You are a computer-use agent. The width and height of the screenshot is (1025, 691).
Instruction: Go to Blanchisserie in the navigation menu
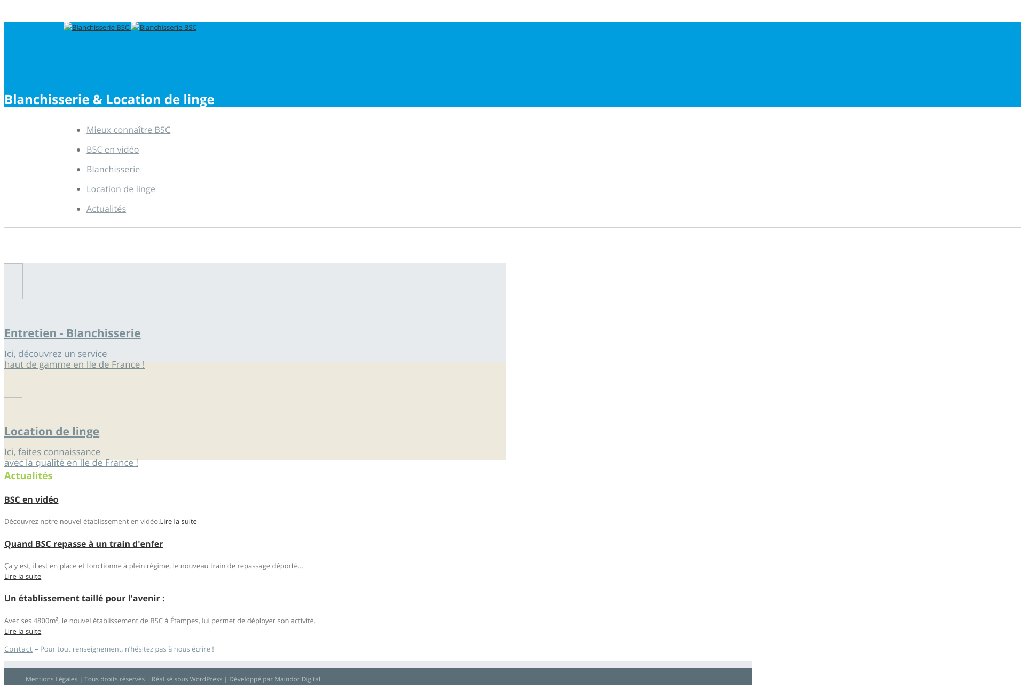[x=113, y=169]
